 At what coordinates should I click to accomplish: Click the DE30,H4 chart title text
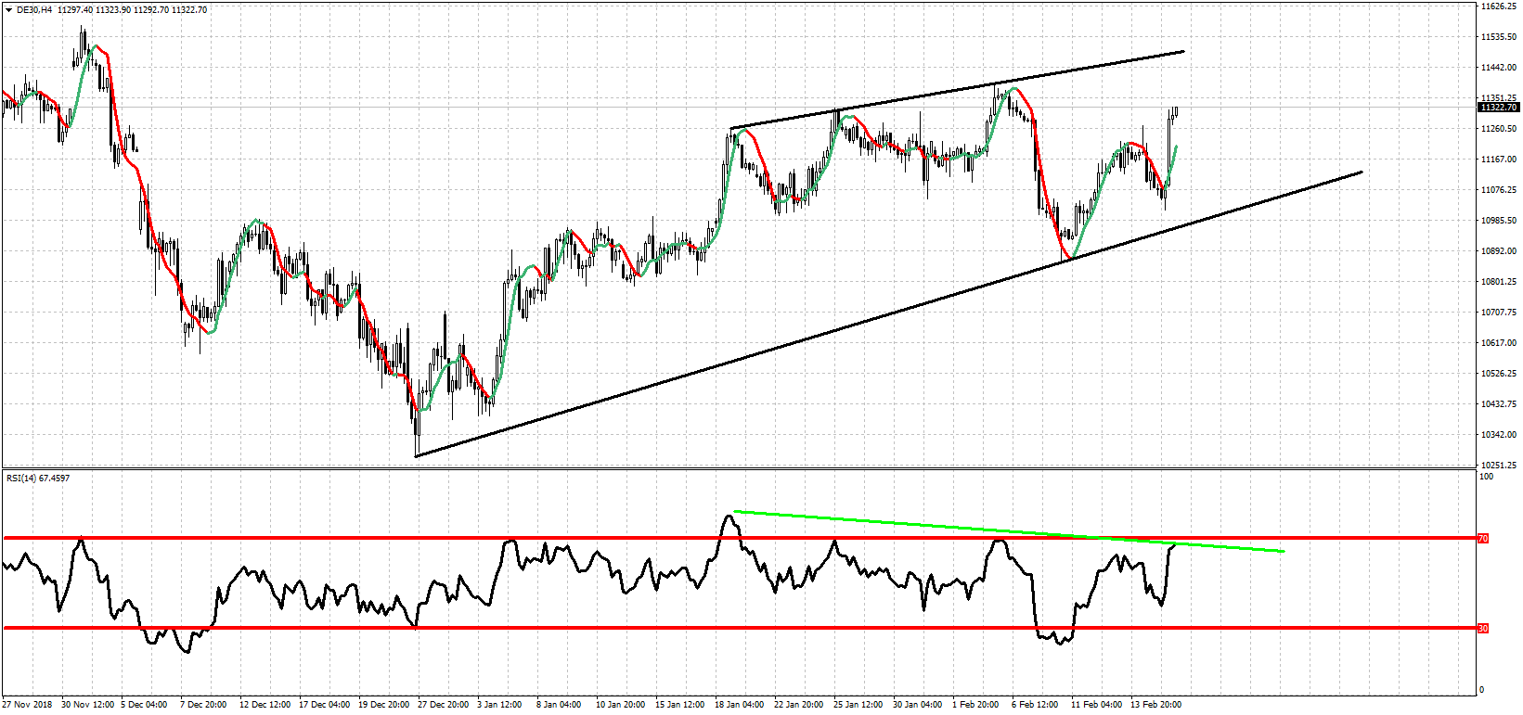point(34,9)
